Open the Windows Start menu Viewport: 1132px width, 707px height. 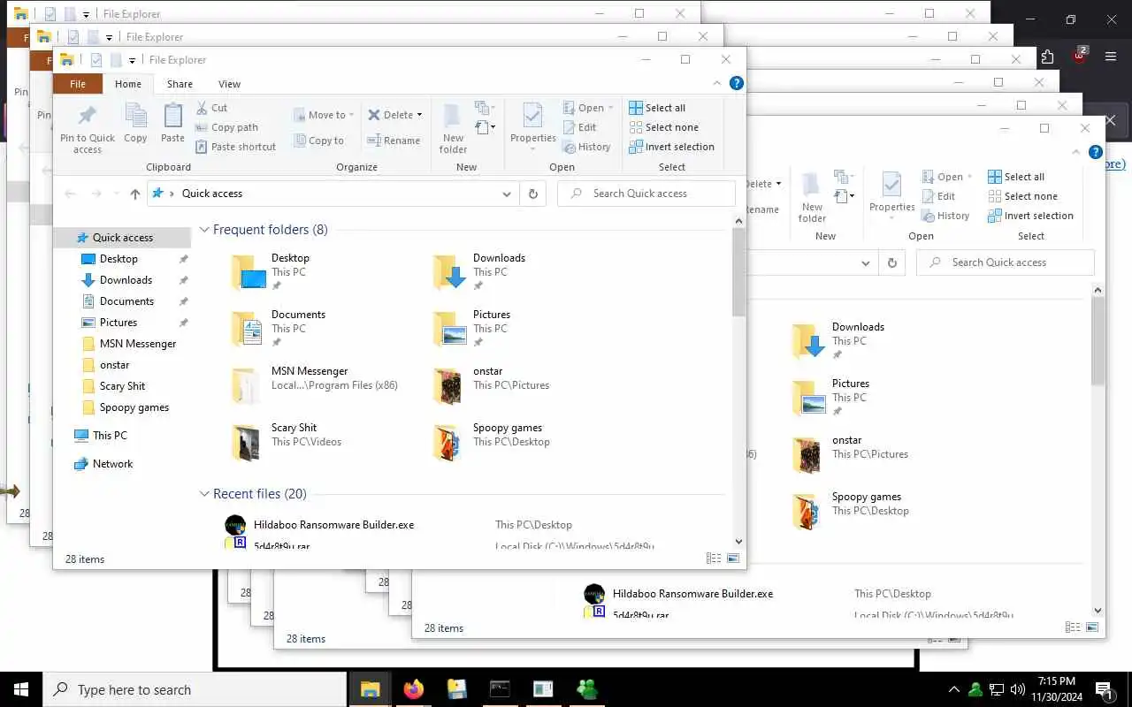tap(21, 689)
